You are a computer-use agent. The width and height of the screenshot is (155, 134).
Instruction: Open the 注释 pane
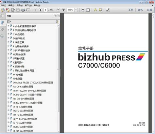click(149, 10)
